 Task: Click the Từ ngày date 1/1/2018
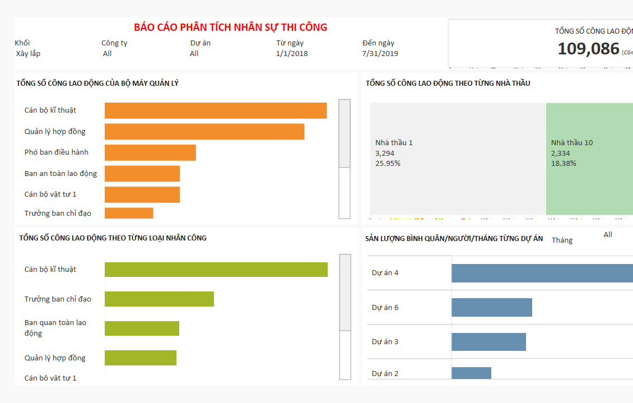[x=292, y=54]
